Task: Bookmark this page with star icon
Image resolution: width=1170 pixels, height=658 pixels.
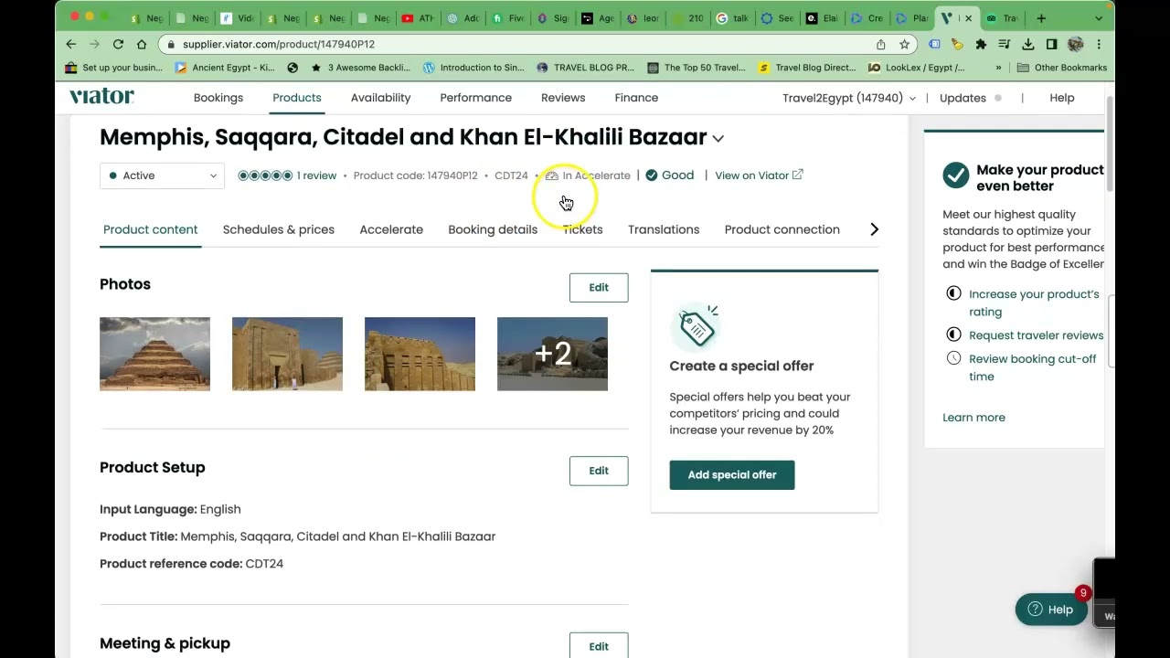Action: (x=904, y=44)
